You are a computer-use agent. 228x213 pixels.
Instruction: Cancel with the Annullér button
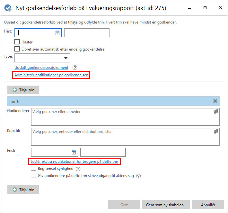(208, 205)
